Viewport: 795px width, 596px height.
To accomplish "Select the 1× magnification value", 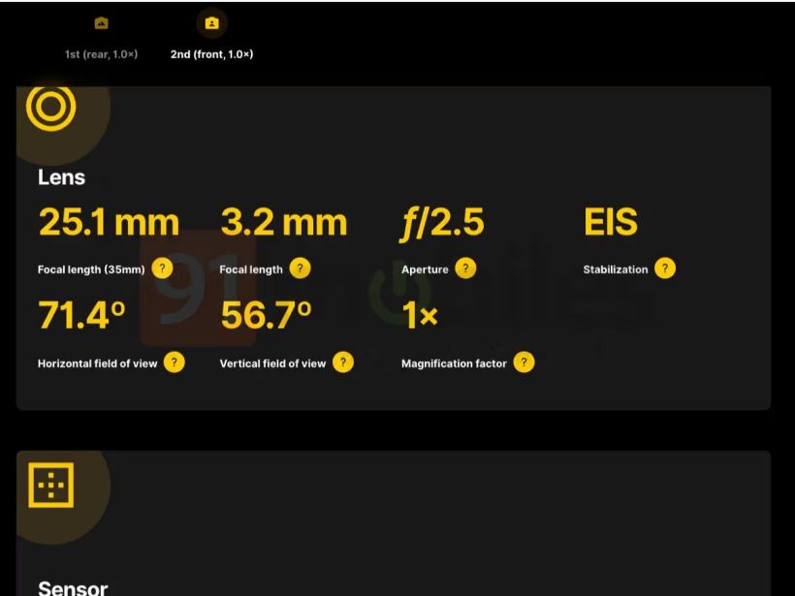I will click(x=420, y=316).
